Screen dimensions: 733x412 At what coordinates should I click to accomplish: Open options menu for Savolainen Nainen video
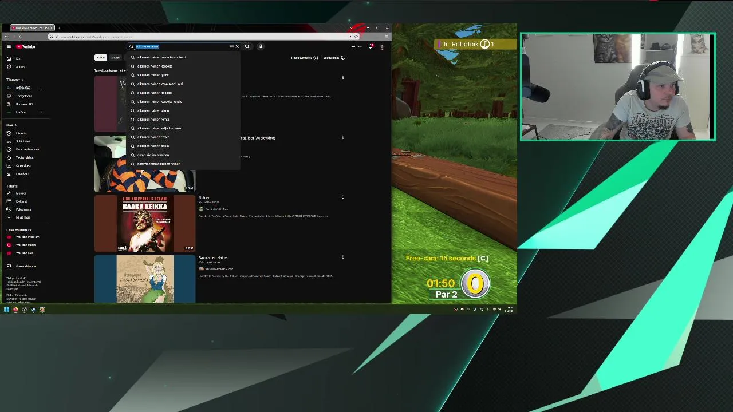[342, 257]
